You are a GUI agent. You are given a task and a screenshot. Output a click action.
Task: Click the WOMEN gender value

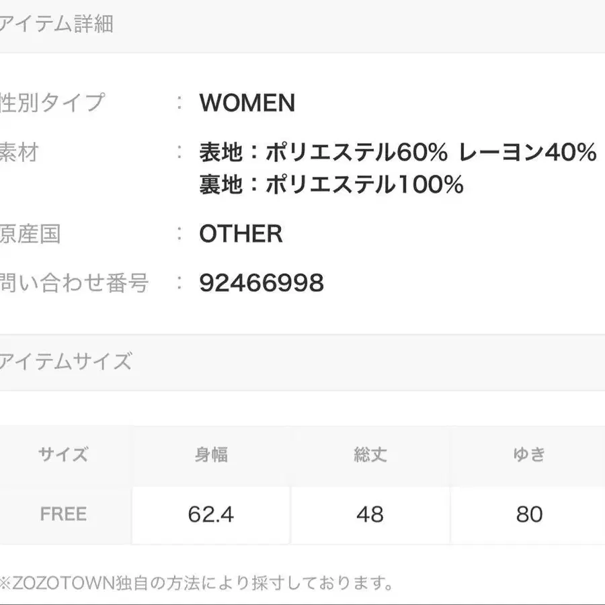pos(247,103)
